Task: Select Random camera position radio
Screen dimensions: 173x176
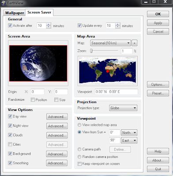Action: tap(79, 157)
